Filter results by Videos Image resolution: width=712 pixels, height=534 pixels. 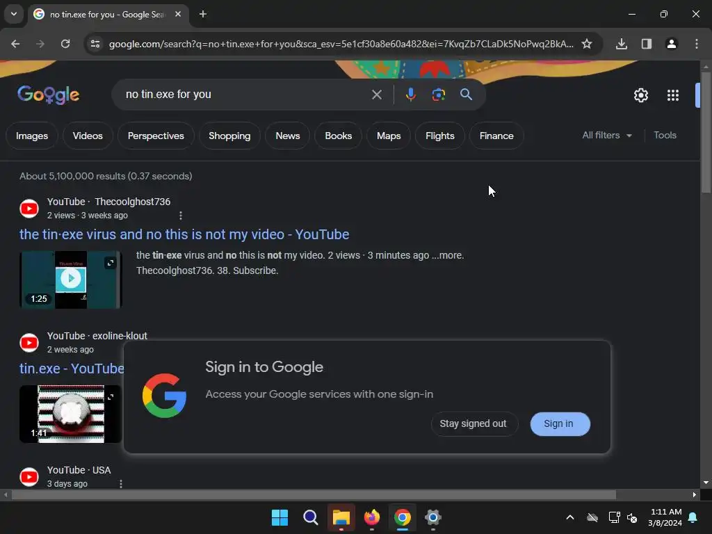tap(88, 136)
